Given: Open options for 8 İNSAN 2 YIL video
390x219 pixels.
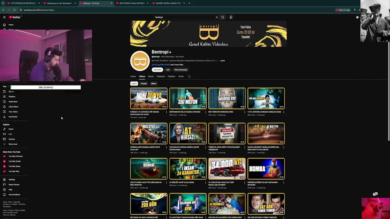Looking at the screenshot, I should (x=166, y=112).
